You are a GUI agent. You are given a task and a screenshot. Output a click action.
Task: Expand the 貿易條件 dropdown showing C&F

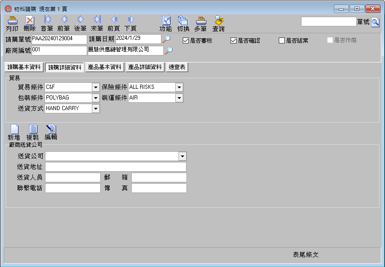pyautogui.click(x=96, y=87)
